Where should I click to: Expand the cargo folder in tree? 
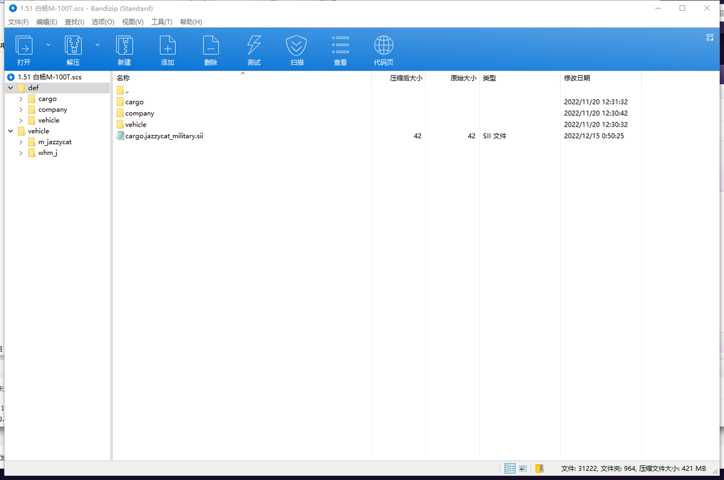coord(21,99)
